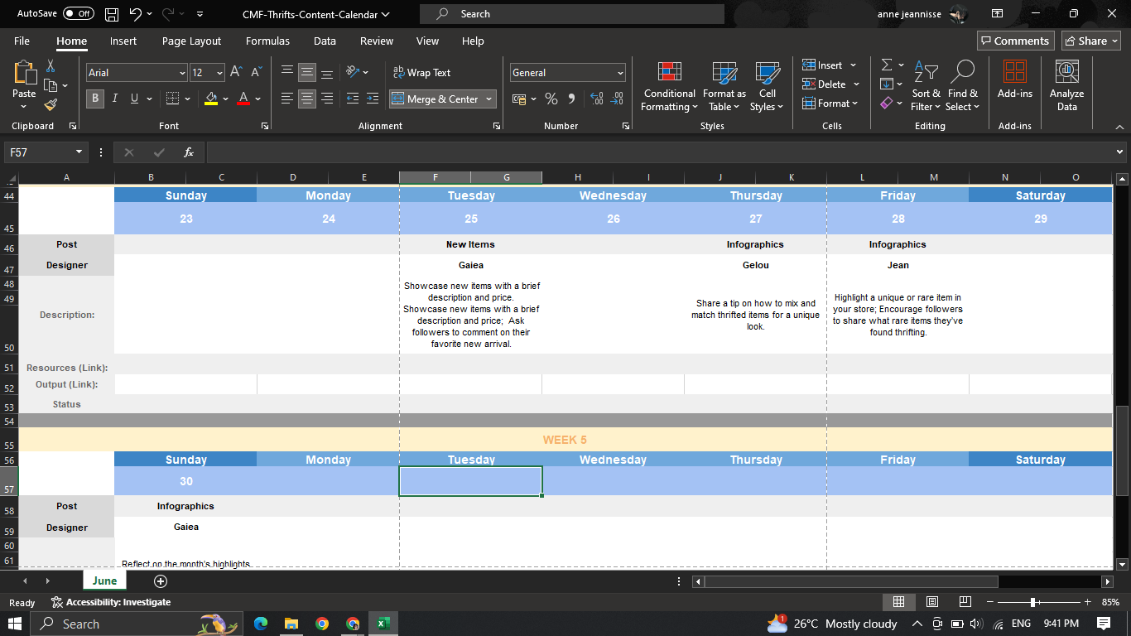Click Align Left icon
Screen dimensions: 1131x636
(x=287, y=99)
